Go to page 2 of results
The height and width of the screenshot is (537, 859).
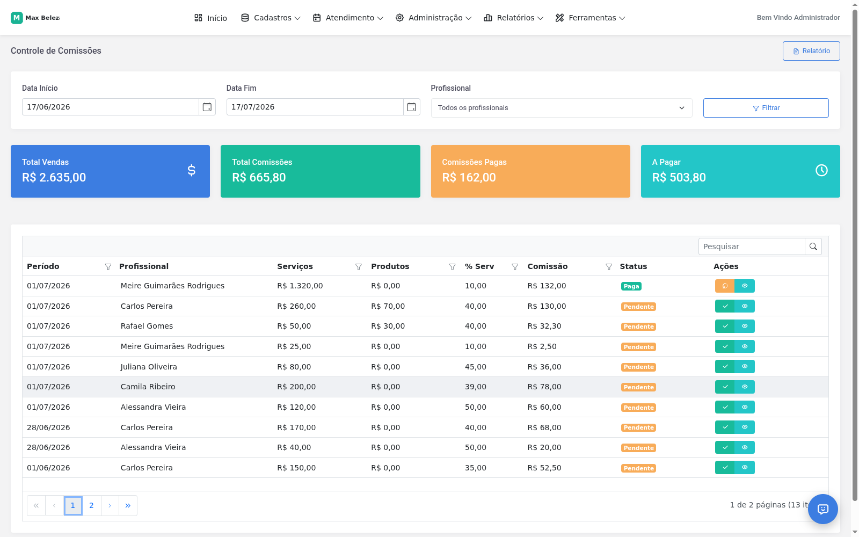pyautogui.click(x=91, y=505)
